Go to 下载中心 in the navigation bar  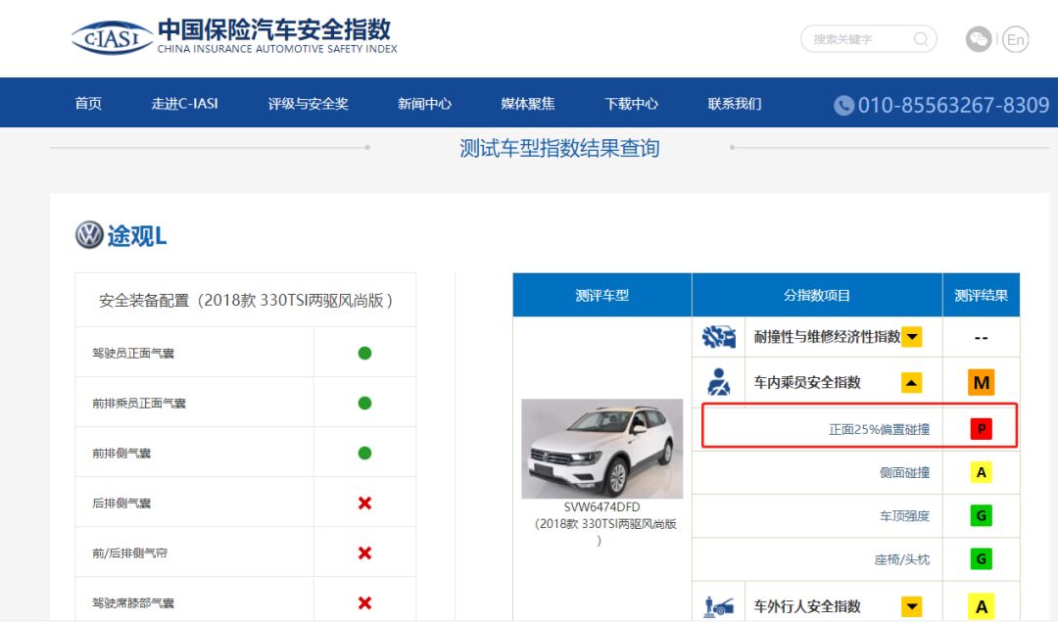click(x=631, y=104)
